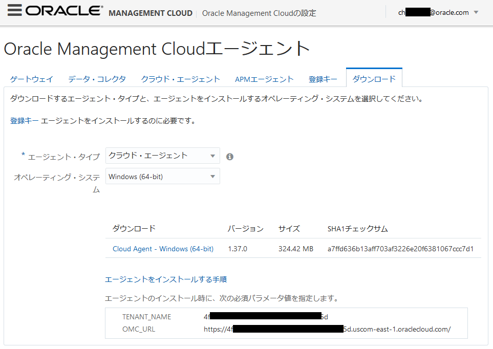Open エージェントをインストールする手順 link
Screen dimensions: 493x349
click(166, 279)
